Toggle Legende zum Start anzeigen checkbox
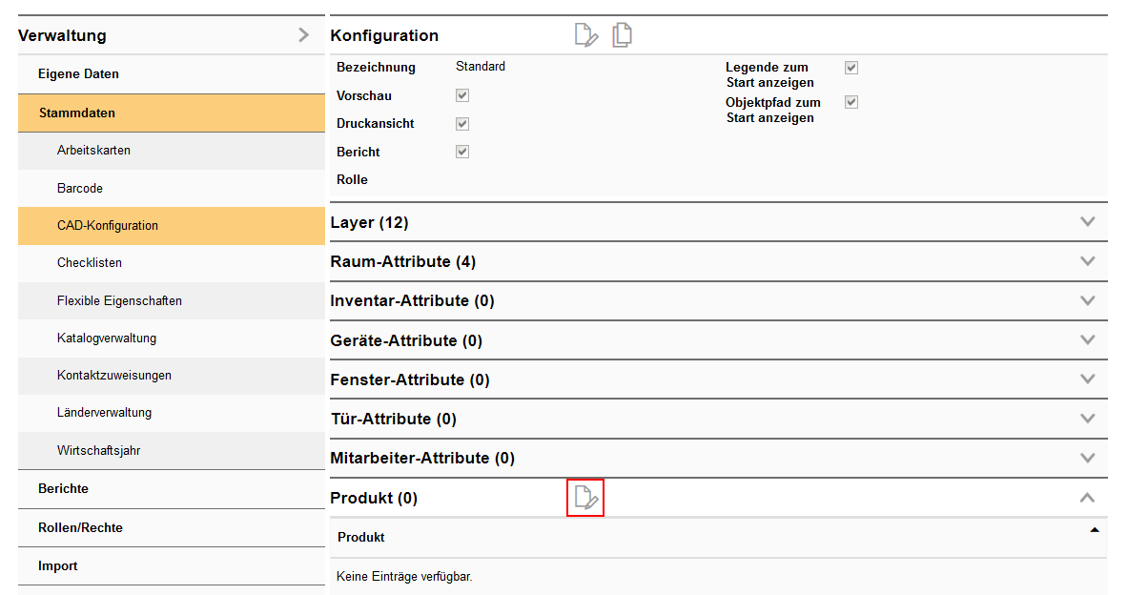This screenshot has height=595, width=1127. pyautogui.click(x=851, y=68)
